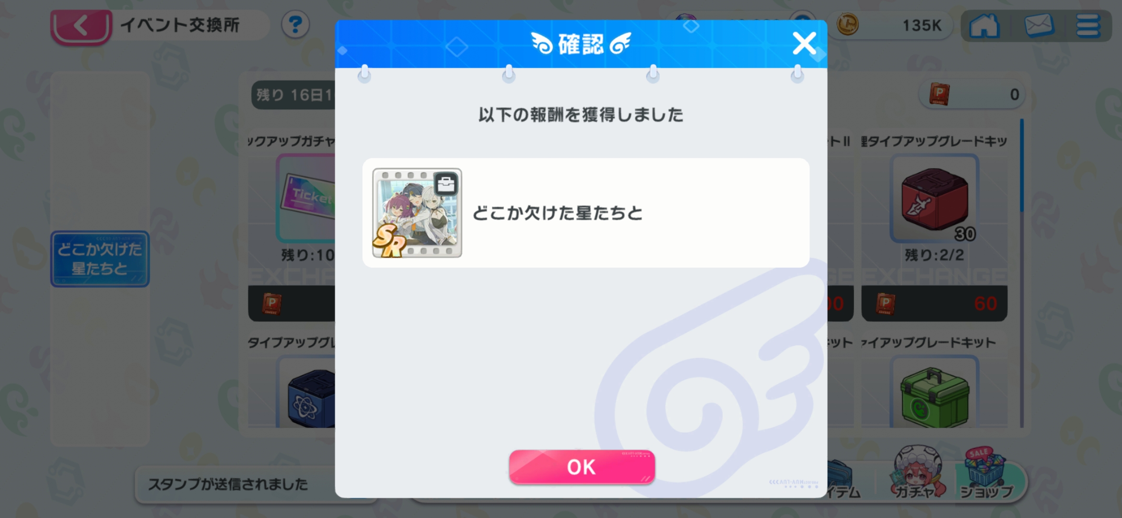Screen dimensions: 1122x518
Task: Click the gold coin currency icon
Action: point(847,24)
